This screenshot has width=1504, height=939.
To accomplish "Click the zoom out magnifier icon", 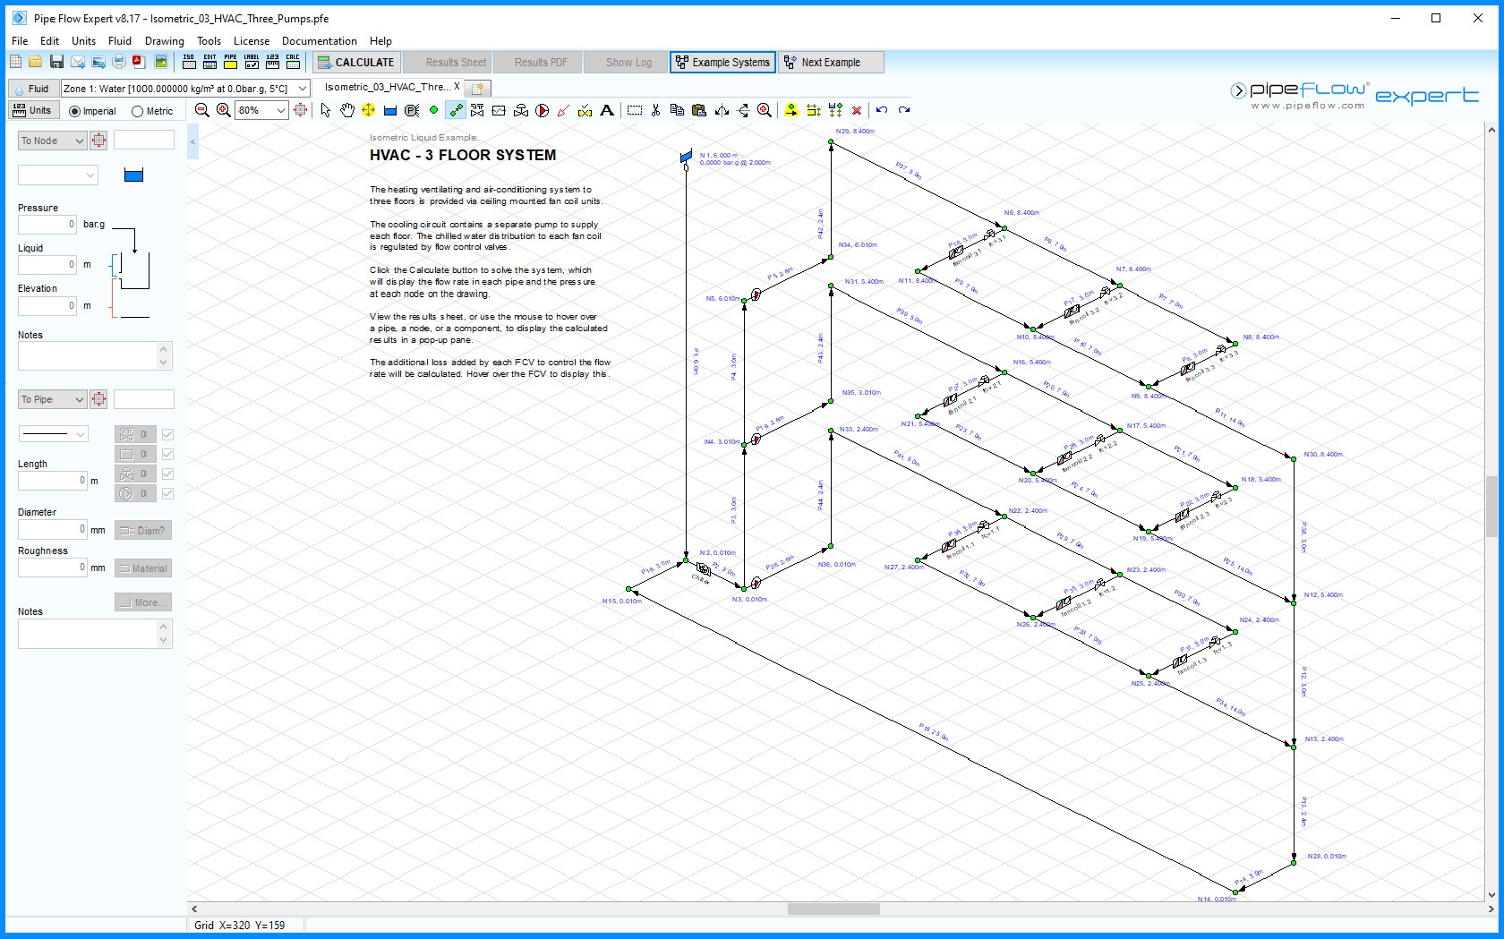I will (x=202, y=110).
